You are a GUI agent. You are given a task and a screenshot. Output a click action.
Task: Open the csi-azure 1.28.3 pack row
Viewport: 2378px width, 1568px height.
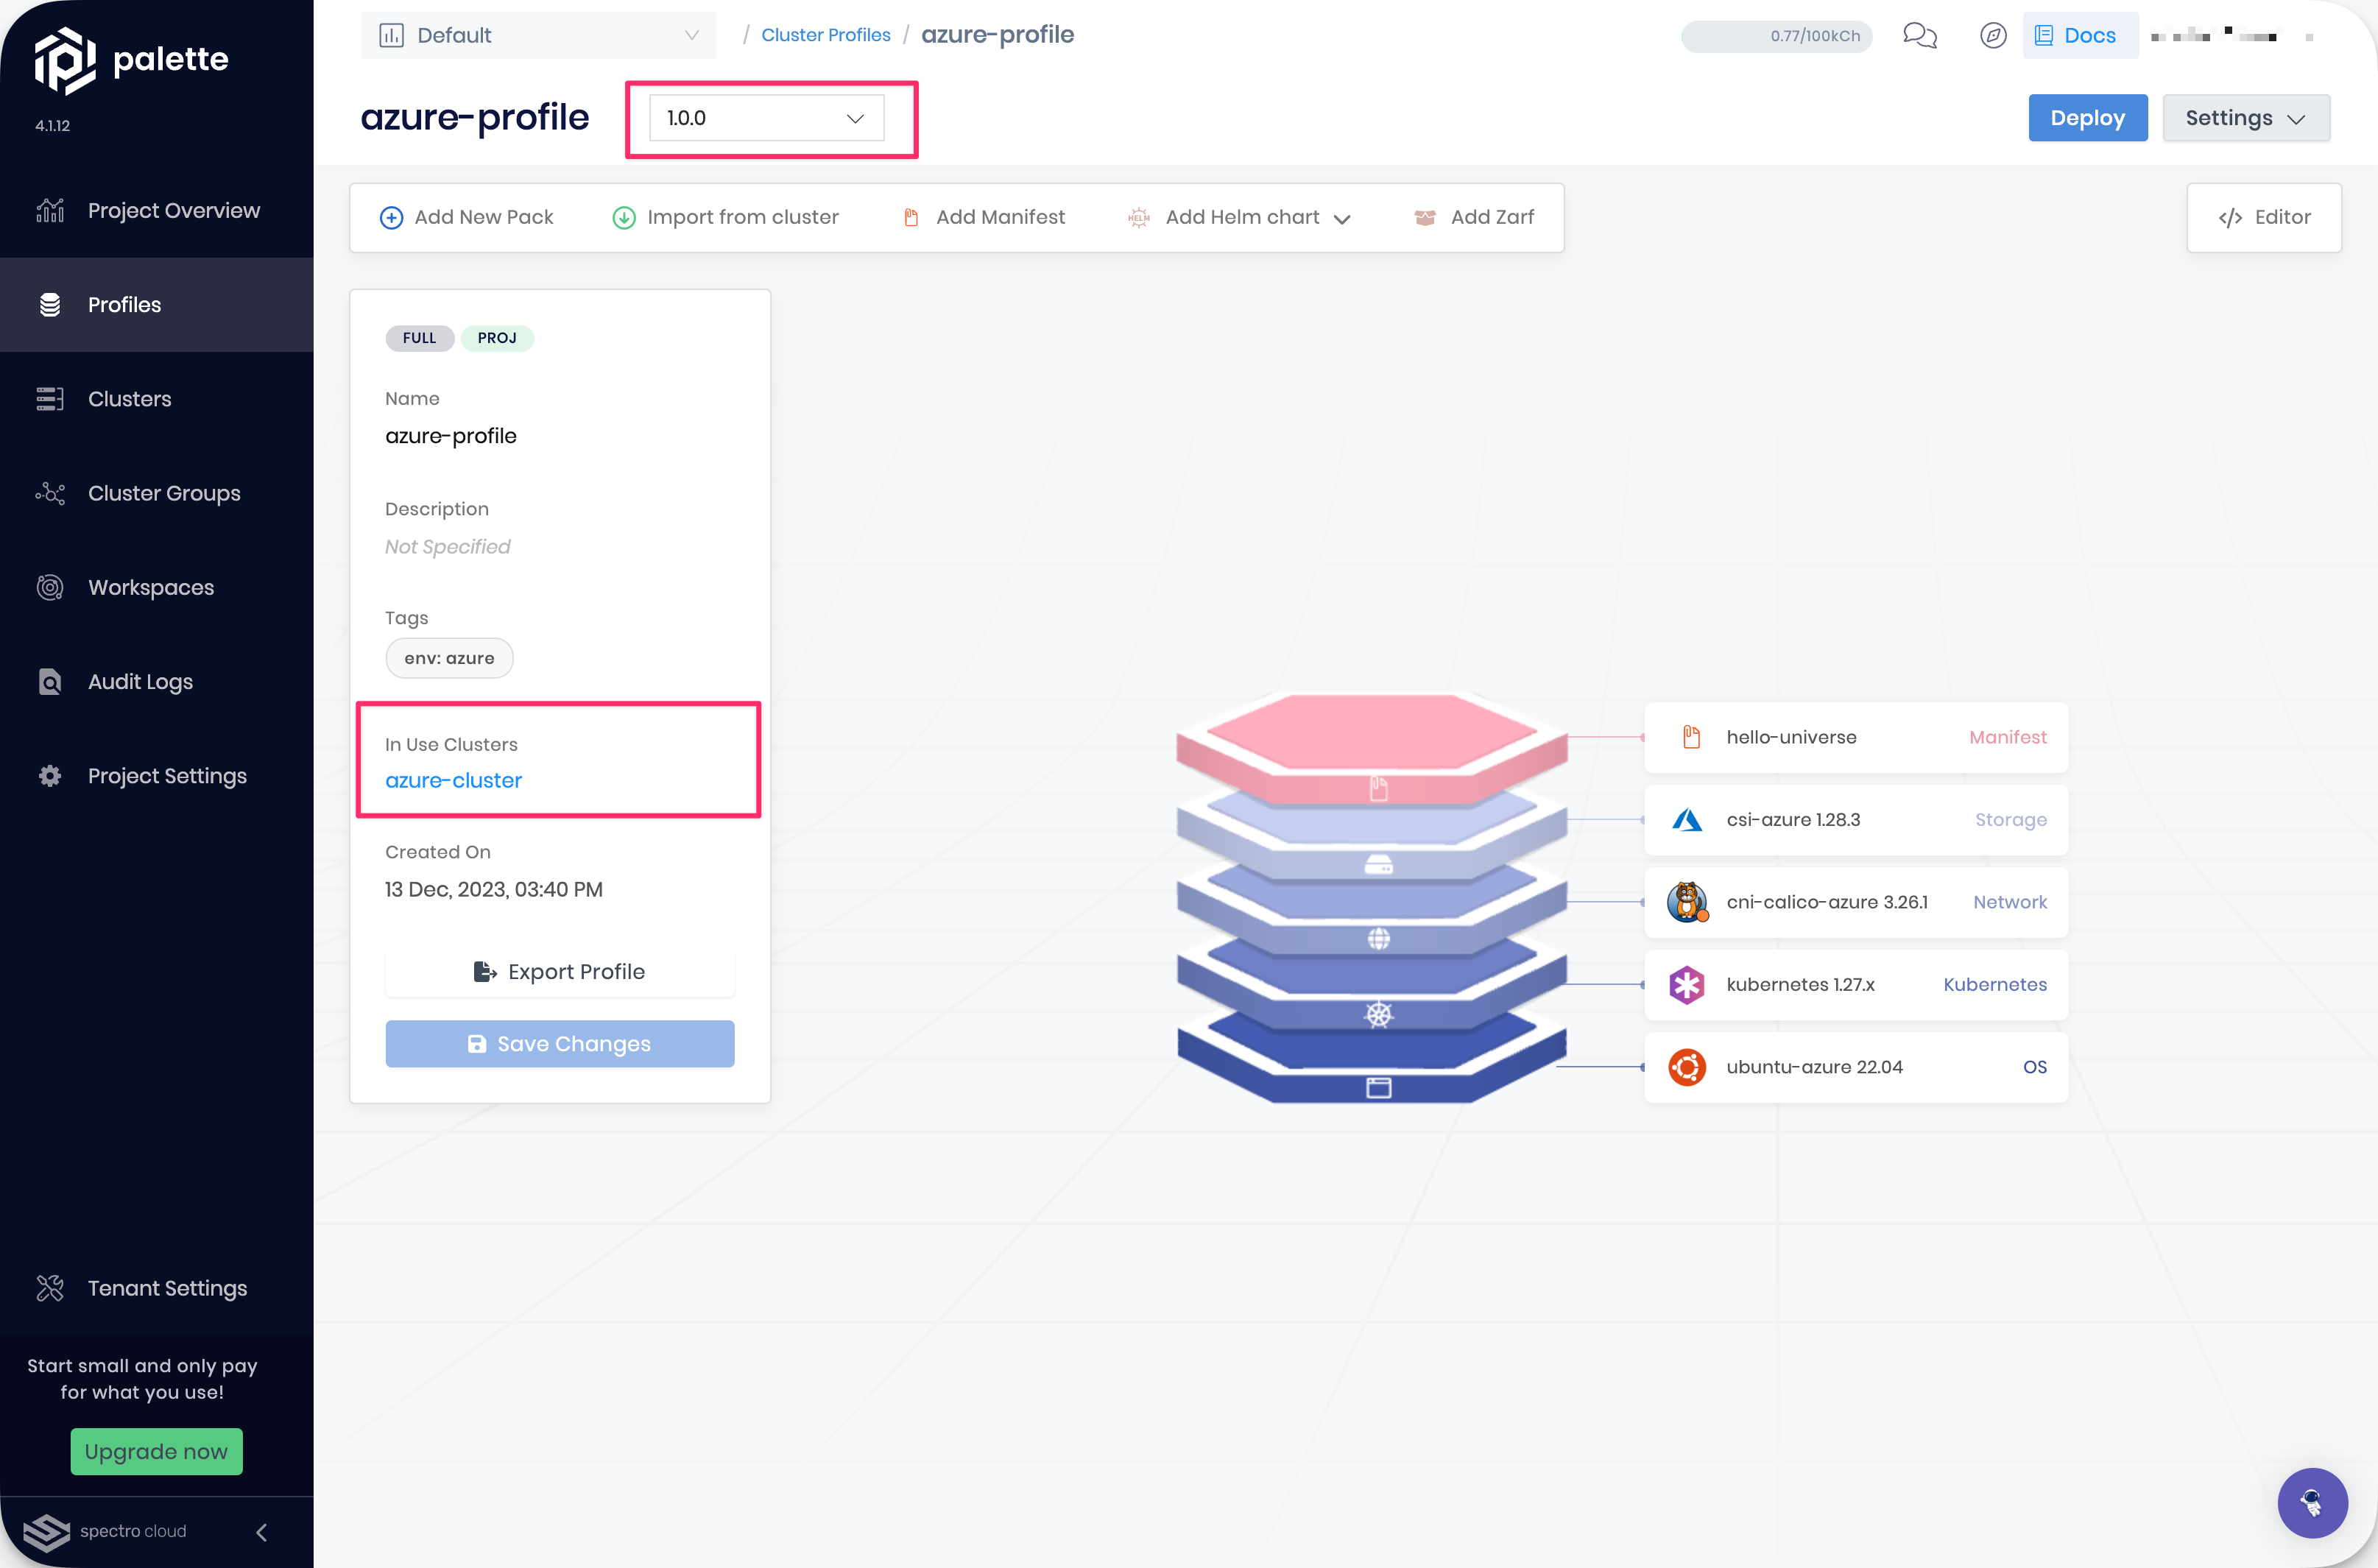(x=1856, y=820)
